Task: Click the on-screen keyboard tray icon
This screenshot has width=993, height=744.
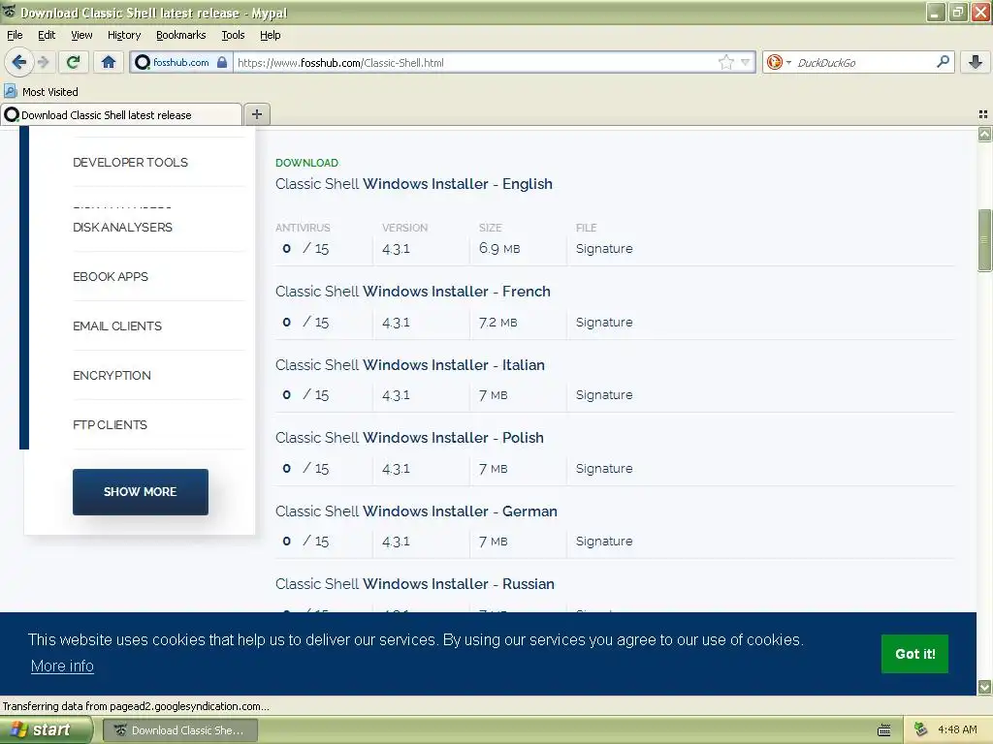Action: (x=884, y=730)
